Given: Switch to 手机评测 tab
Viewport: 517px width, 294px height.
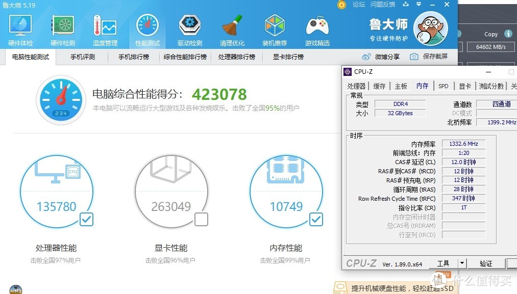Looking at the screenshot, I should tap(83, 57).
